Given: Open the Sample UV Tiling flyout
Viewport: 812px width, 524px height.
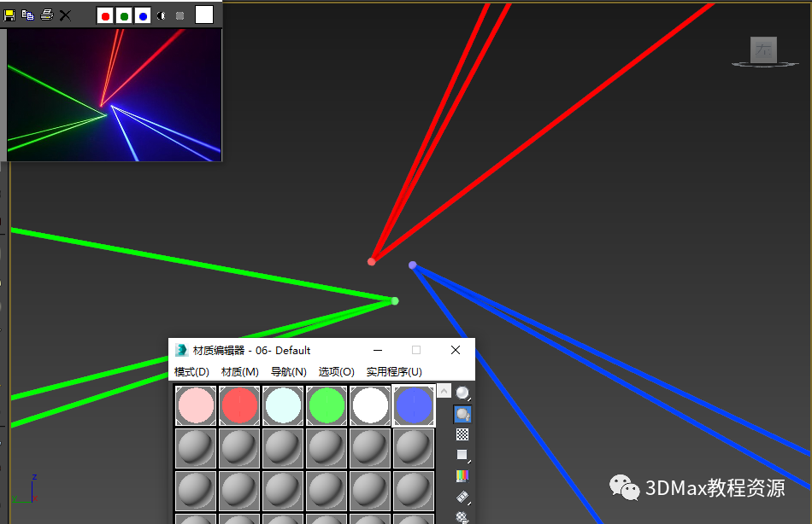Looking at the screenshot, I should coord(462,455).
